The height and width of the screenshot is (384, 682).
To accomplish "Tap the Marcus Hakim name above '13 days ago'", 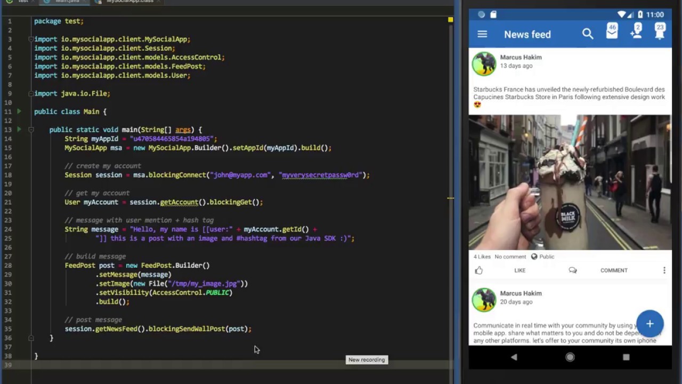I will 521,57.
